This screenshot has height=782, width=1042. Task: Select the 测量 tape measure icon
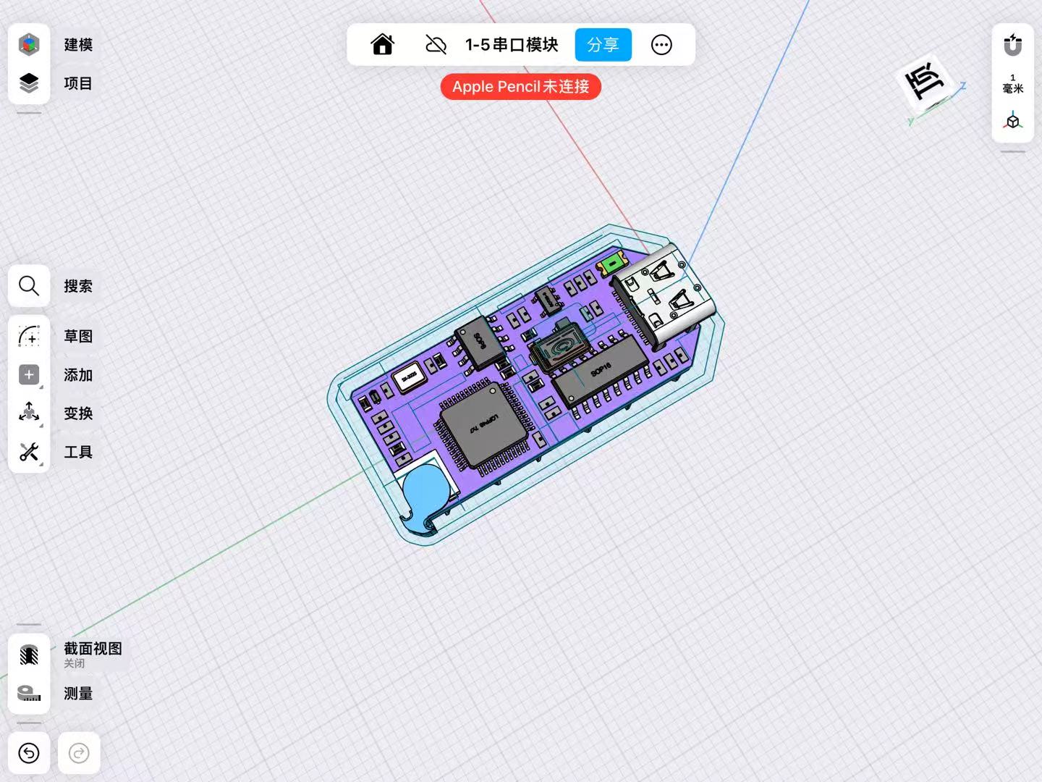pyautogui.click(x=29, y=693)
